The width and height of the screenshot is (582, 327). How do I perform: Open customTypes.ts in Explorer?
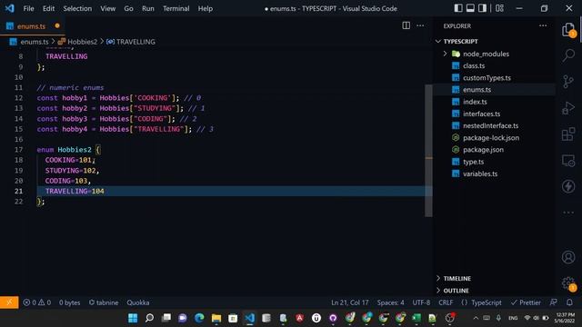[x=487, y=77]
